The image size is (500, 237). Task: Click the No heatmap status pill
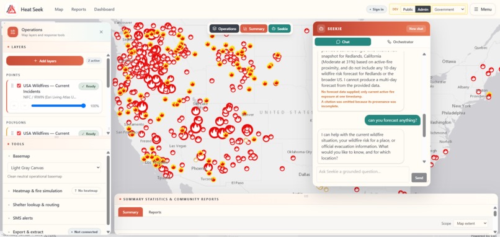click(x=86, y=190)
